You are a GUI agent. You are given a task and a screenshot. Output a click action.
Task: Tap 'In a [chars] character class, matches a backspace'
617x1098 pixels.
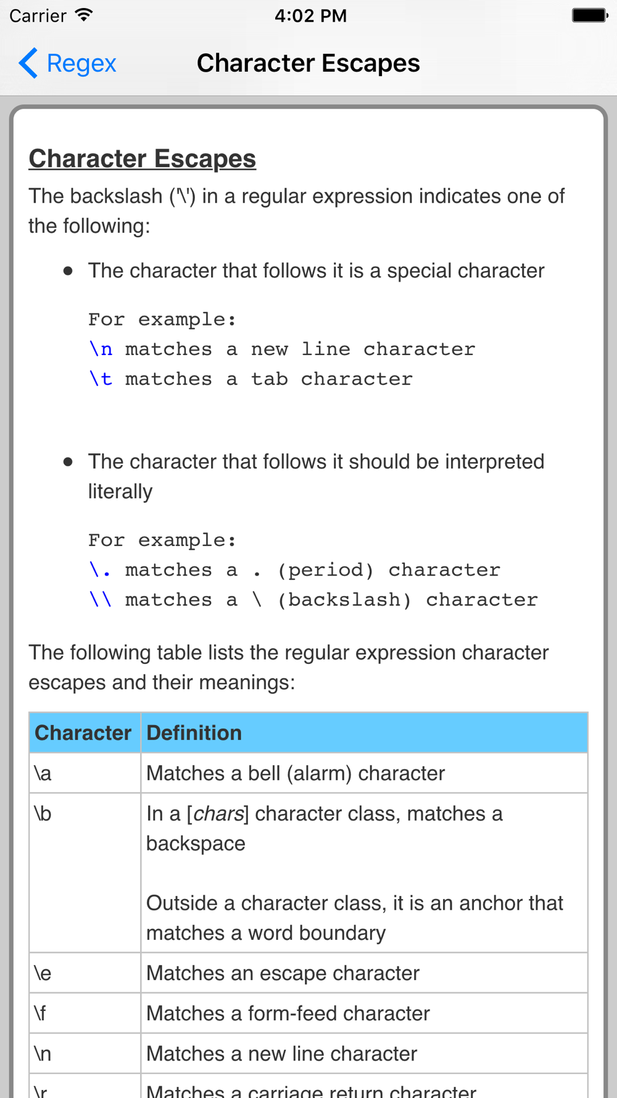[x=325, y=828]
